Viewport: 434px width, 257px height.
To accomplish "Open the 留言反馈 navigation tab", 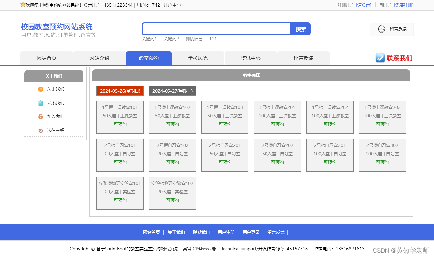I will tap(304, 58).
